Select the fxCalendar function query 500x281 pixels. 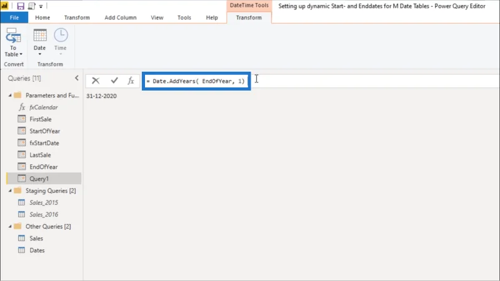[44, 107]
